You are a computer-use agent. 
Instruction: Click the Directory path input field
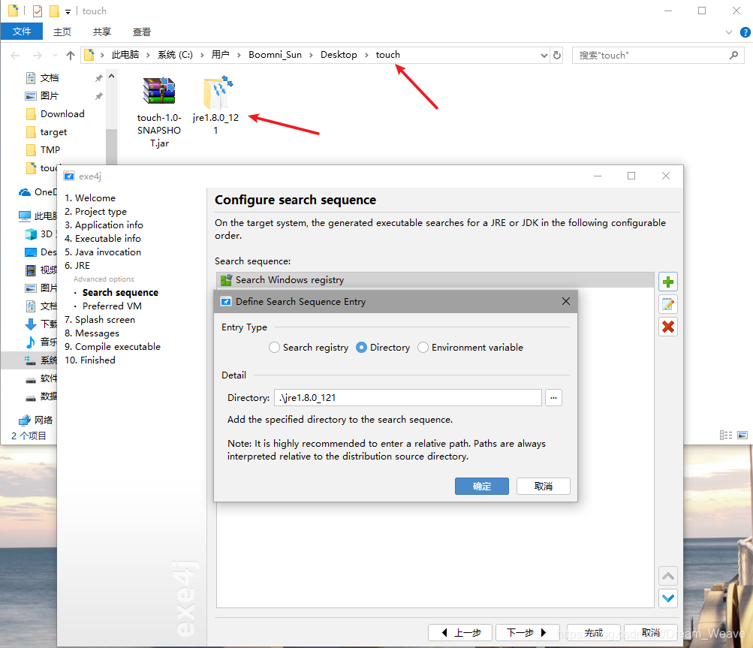[408, 398]
